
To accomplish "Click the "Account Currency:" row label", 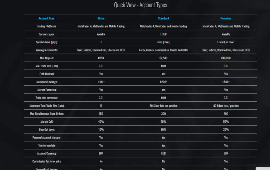I will (47, 153).
